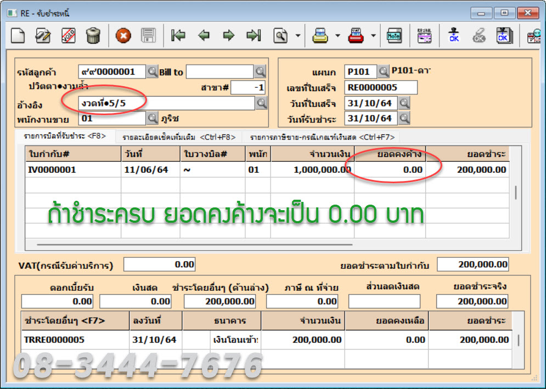Click the VAT service fee field
This screenshot has height=389, width=546.
point(160,264)
